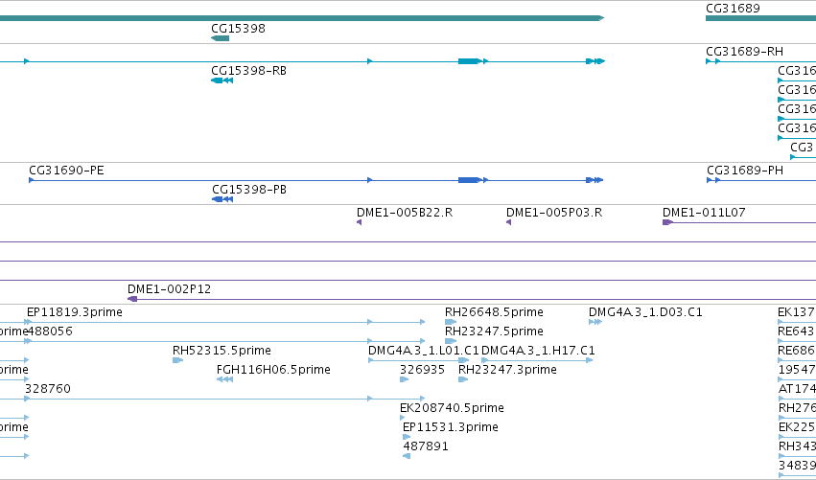Click the RH26648.5prime block glyph
Screen dimensions: 816x480
click(x=450, y=322)
